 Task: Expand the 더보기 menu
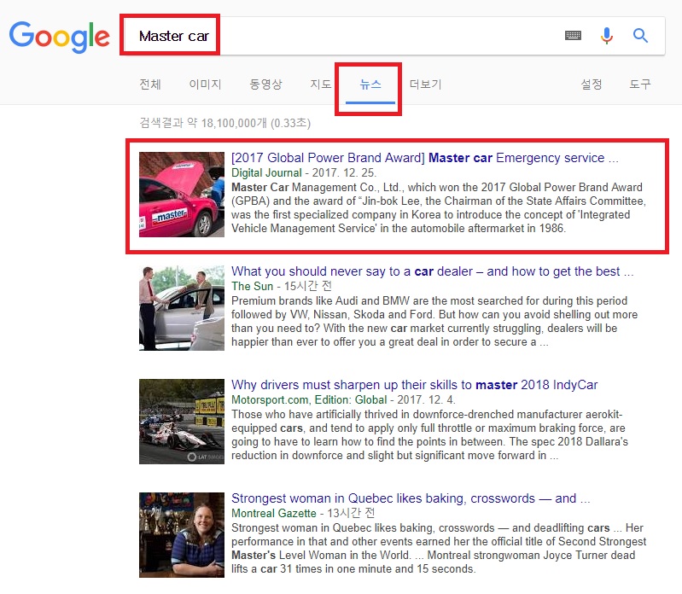click(x=425, y=84)
